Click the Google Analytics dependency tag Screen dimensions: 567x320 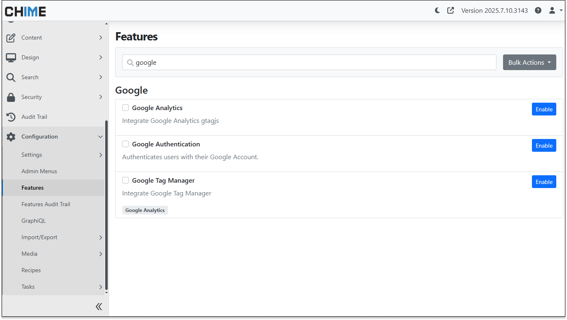pyautogui.click(x=145, y=210)
